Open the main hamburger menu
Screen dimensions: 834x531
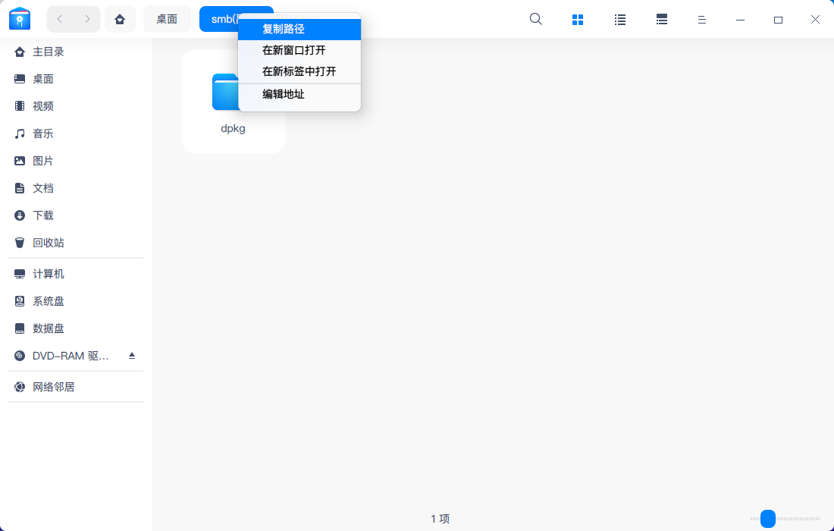tap(702, 20)
